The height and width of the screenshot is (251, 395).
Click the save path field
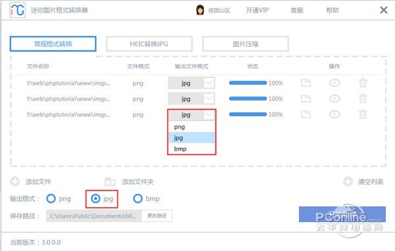click(x=94, y=216)
